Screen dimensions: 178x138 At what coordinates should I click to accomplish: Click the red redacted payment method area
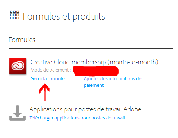pos(96,71)
